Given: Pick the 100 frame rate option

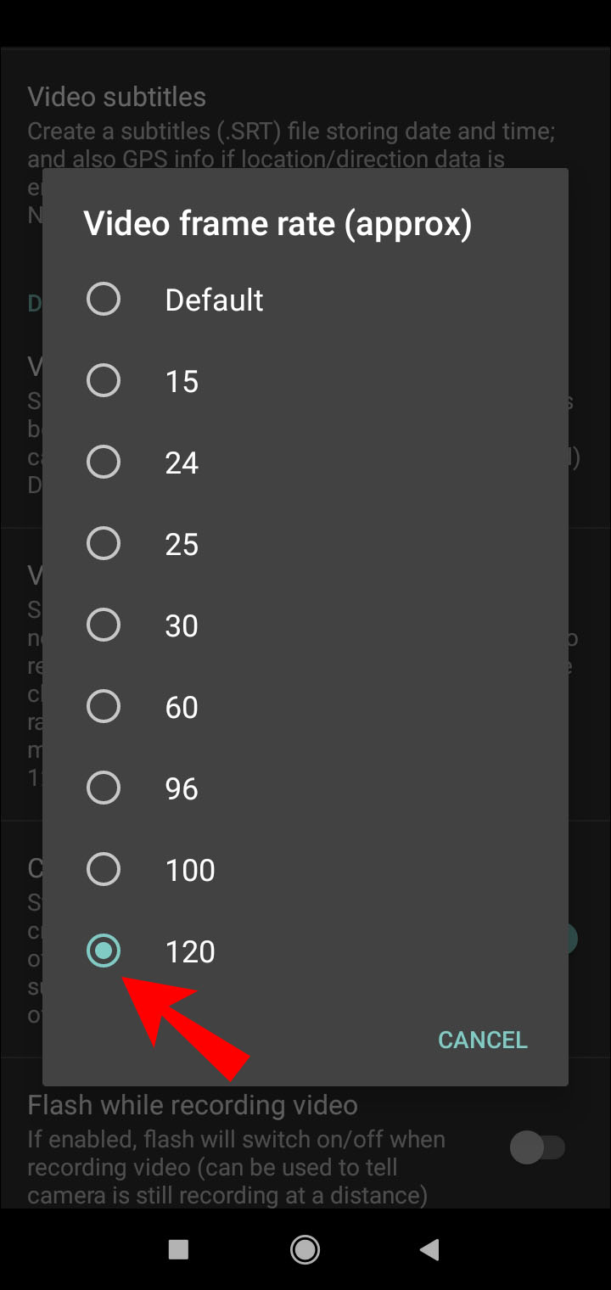Looking at the screenshot, I should coord(104,870).
